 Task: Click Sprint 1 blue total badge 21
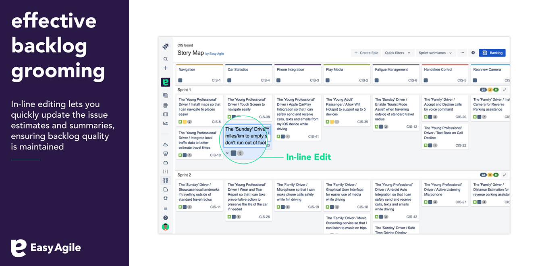[x=484, y=89]
